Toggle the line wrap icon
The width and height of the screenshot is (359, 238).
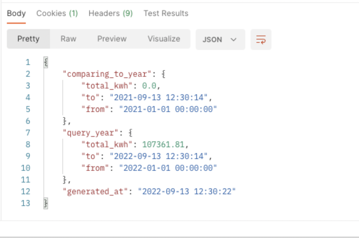[x=261, y=40]
